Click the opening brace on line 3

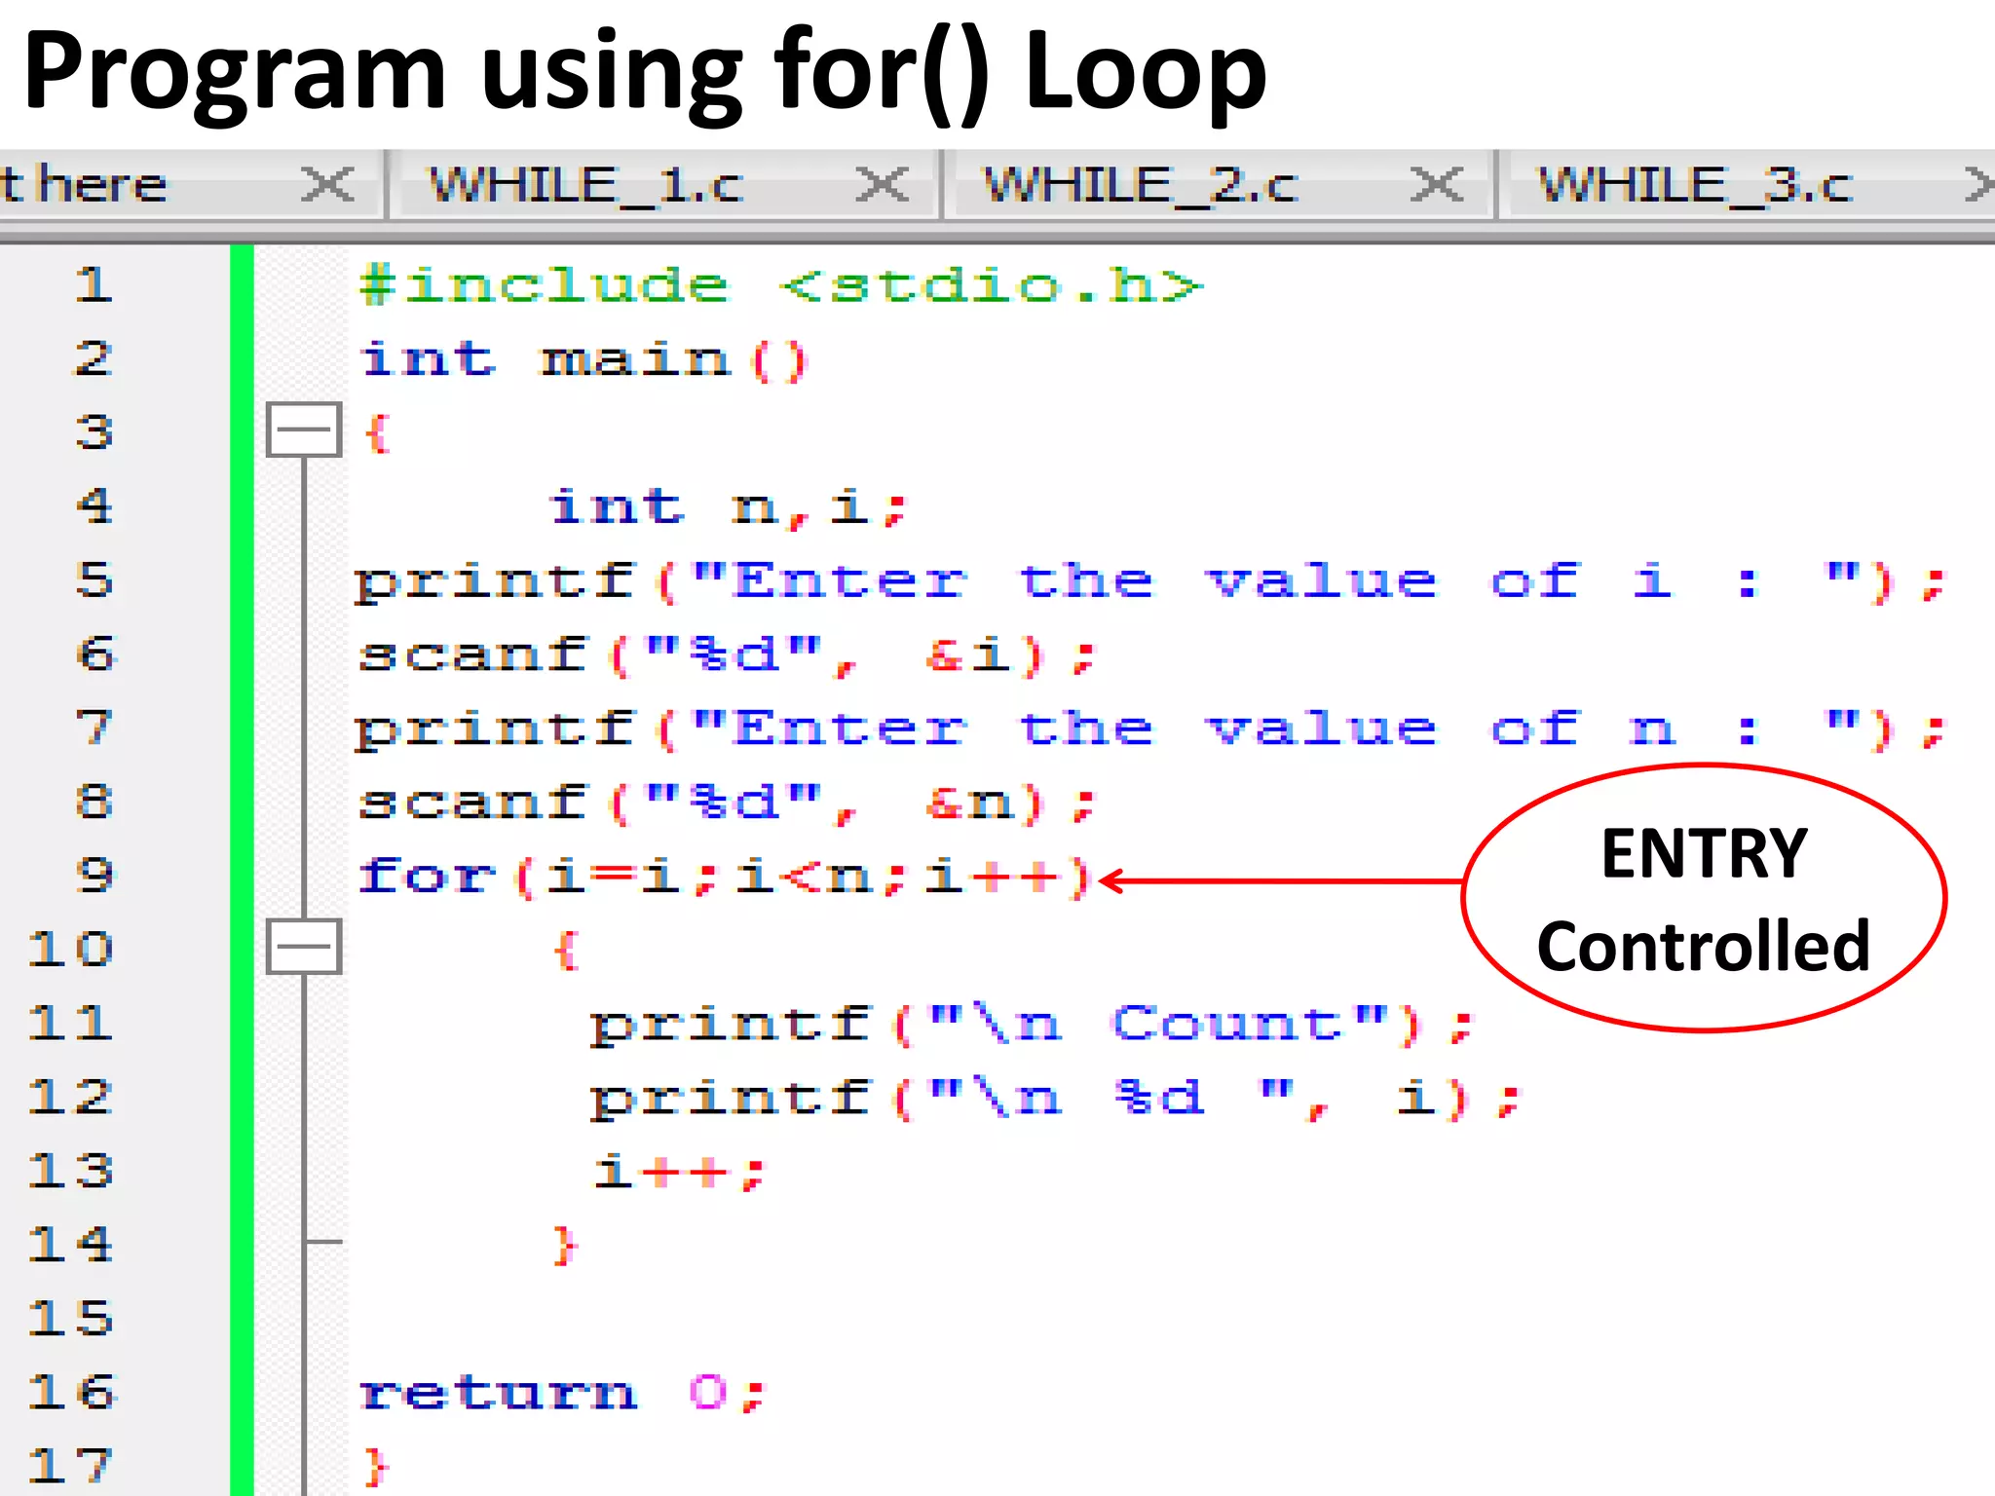(376, 433)
